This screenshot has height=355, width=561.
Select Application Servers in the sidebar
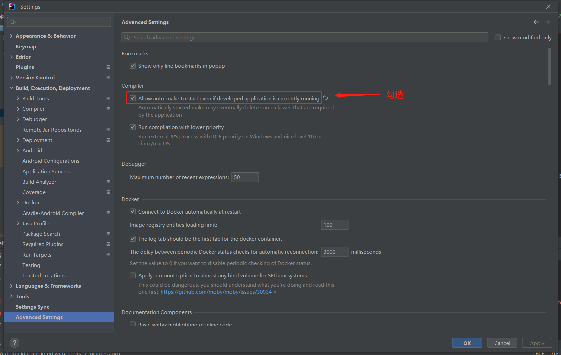click(x=46, y=172)
